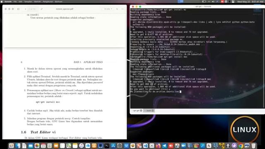Open AnyDesk from the dock
This screenshot has width=265, height=149.
pos(171,146)
